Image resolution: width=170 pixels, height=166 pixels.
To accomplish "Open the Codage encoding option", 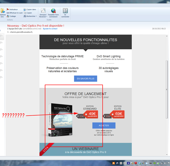I will [11, 16].
